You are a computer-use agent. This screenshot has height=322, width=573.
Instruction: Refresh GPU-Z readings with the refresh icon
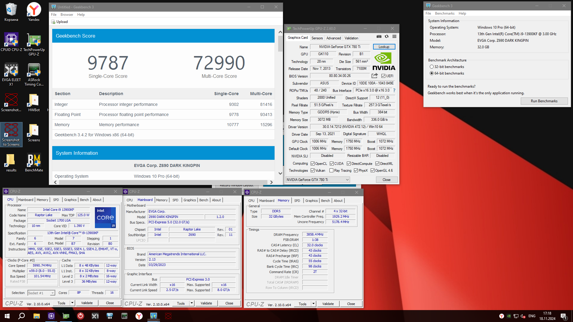(x=386, y=36)
